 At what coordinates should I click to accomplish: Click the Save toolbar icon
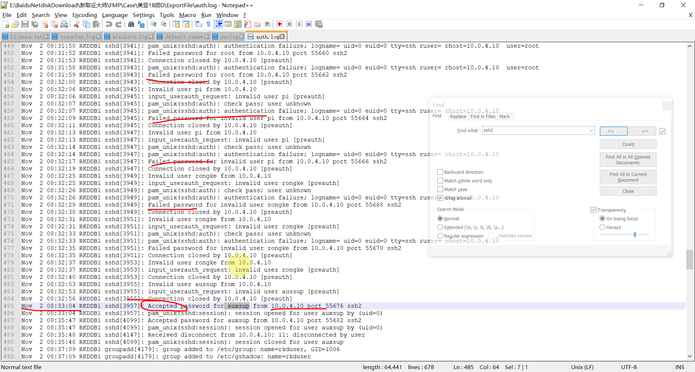click(25, 24)
